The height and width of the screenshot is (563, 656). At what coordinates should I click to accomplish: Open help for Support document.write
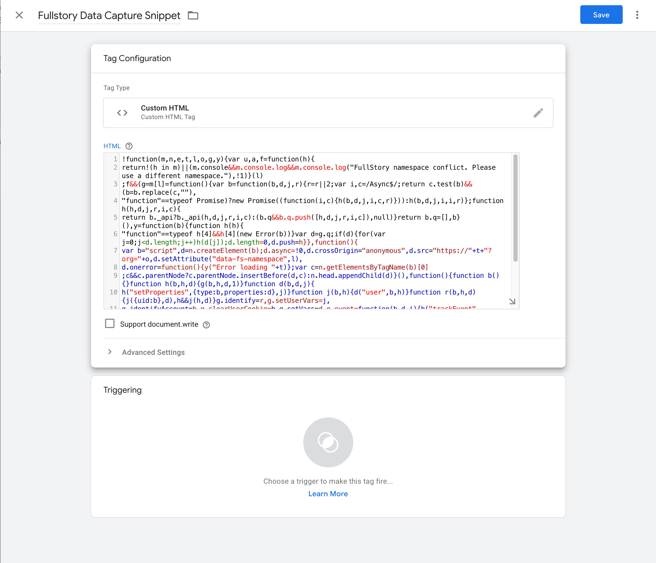pyautogui.click(x=207, y=325)
